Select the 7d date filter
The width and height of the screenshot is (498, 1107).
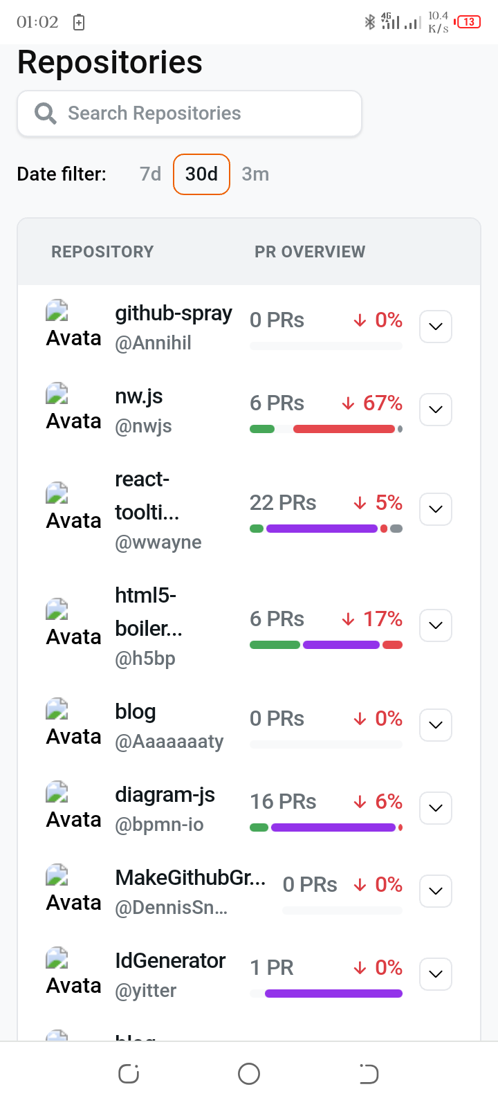tap(149, 174)
